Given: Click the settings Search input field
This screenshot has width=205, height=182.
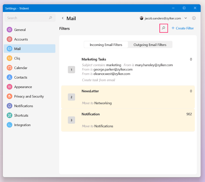Looking at the screenshot, I should pos(27,18).
